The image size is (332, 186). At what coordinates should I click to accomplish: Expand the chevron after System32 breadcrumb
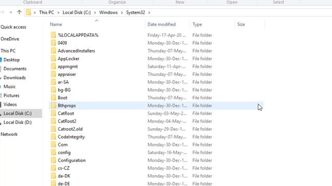click(x=149, y=12)
